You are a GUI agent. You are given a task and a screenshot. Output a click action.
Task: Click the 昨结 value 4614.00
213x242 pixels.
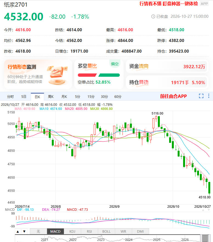click(74, 30)
